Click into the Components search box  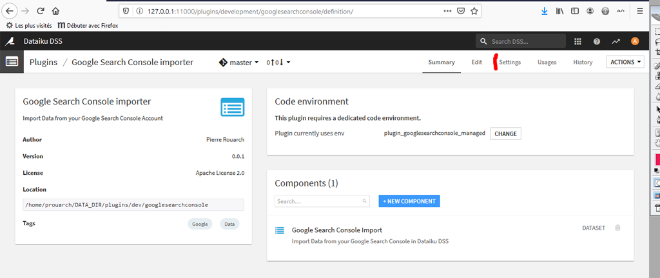tap(322, 201)
